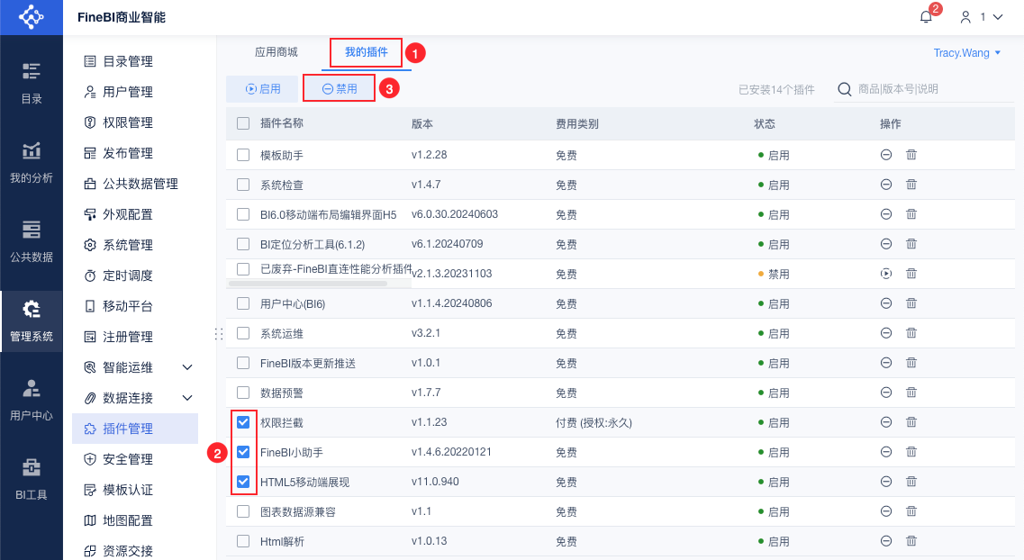This screenshot has height=560, width=1024.
Task: Uncheck the HTML5移动端展现 checkbox
Action: click(243, 482)
